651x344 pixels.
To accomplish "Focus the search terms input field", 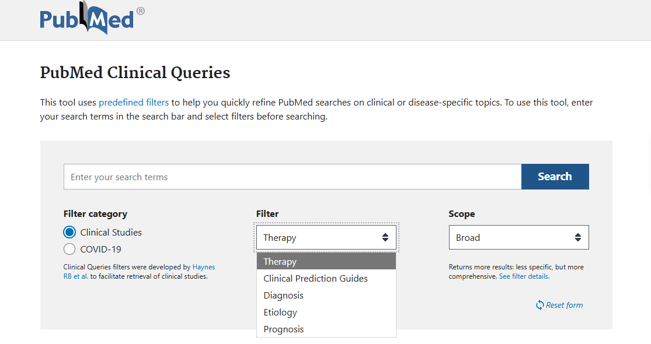I will pos(292,177).
